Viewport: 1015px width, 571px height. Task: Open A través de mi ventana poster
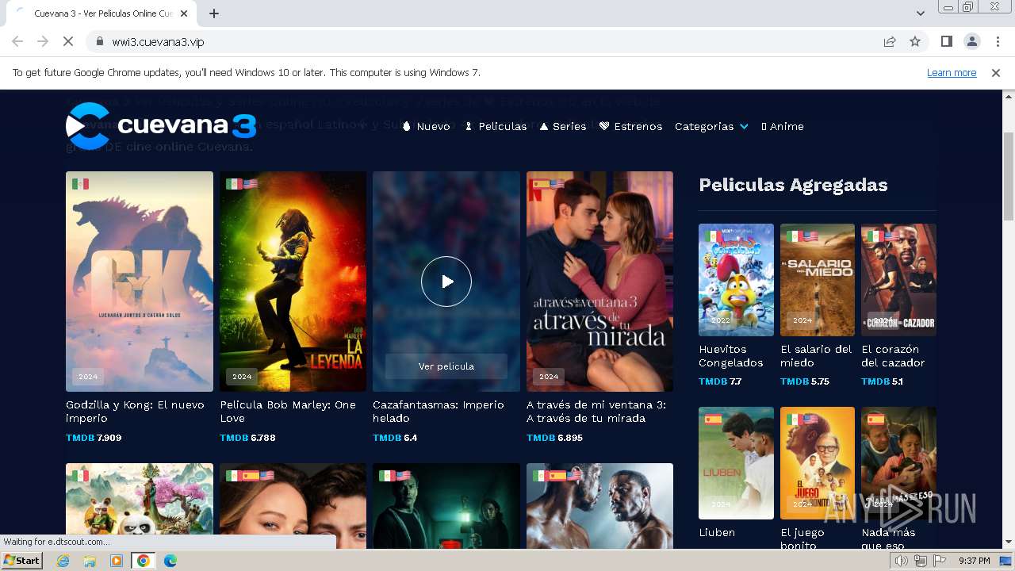[599, 282]
